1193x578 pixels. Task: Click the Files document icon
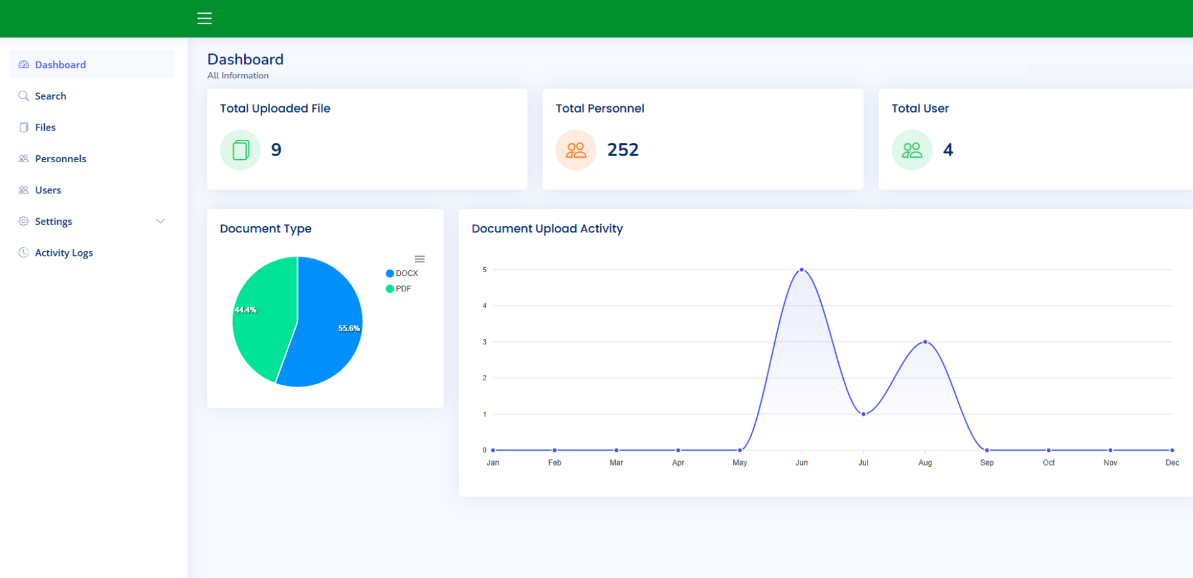(24, 127)
